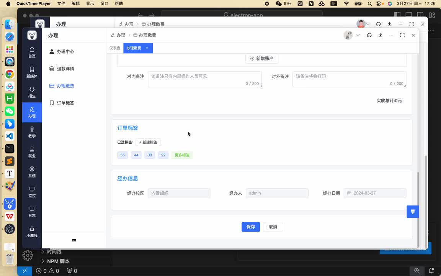Viewport: 441px width, 276px height.
Task: Open the 经办日期 date picker
Action: point(375,193)
